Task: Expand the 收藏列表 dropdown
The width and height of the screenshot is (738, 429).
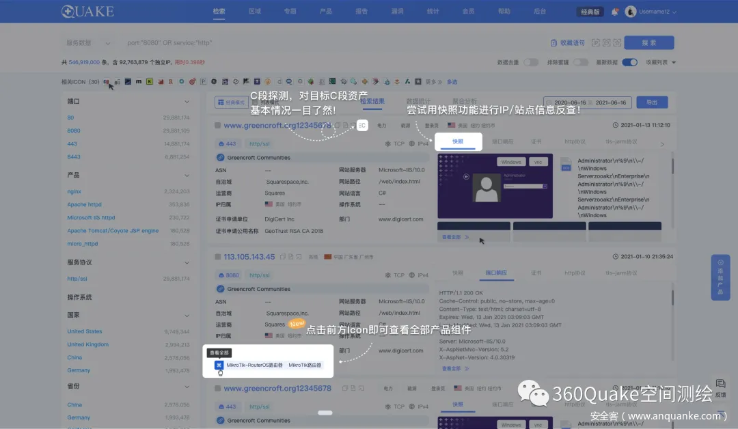Action: tap(661, 62)
